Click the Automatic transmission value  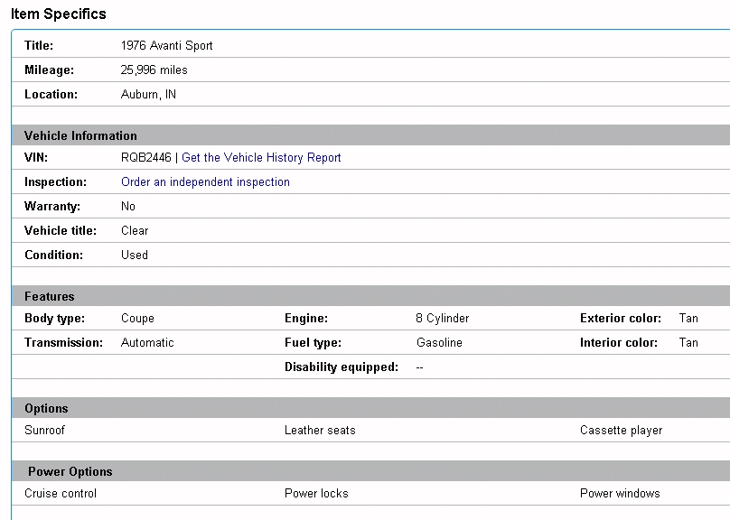147,343
